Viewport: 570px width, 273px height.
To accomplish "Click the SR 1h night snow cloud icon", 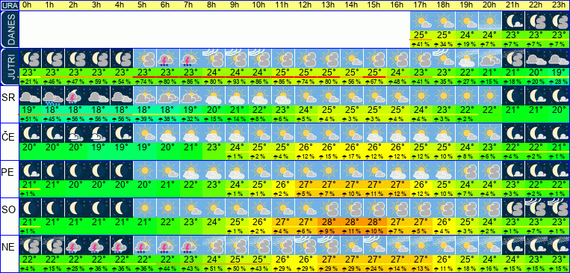I will tap(53, 96).
